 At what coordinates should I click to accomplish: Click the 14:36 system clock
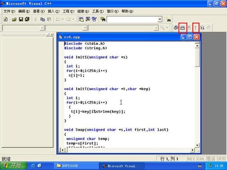point(219,166)
